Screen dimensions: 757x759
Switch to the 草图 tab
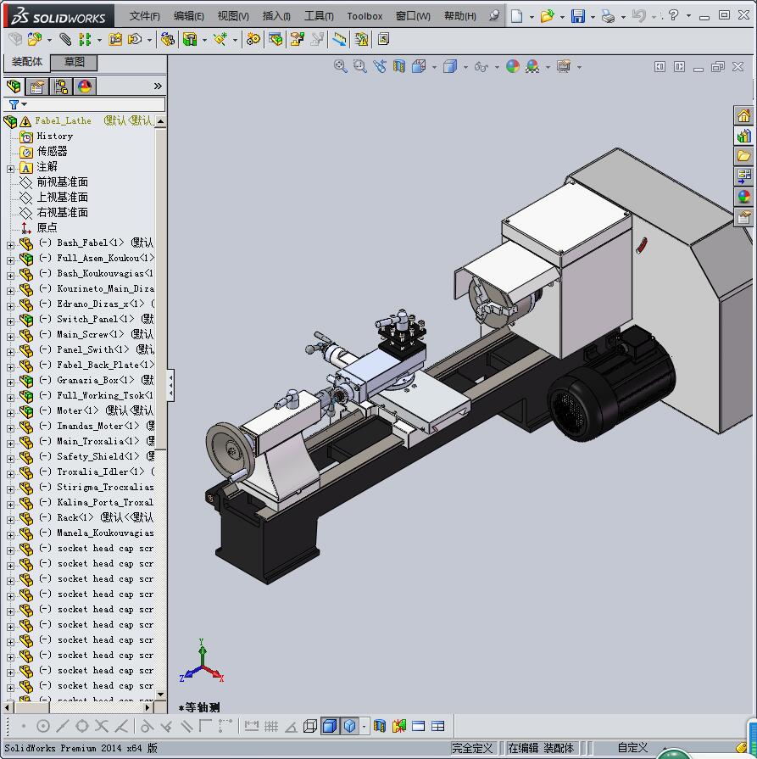[x=74, y=62]
